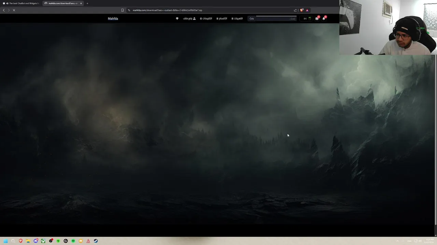Open the الأقسام menu
The width and height of the screenshot is (437, 245).
[x=222, y=18]
